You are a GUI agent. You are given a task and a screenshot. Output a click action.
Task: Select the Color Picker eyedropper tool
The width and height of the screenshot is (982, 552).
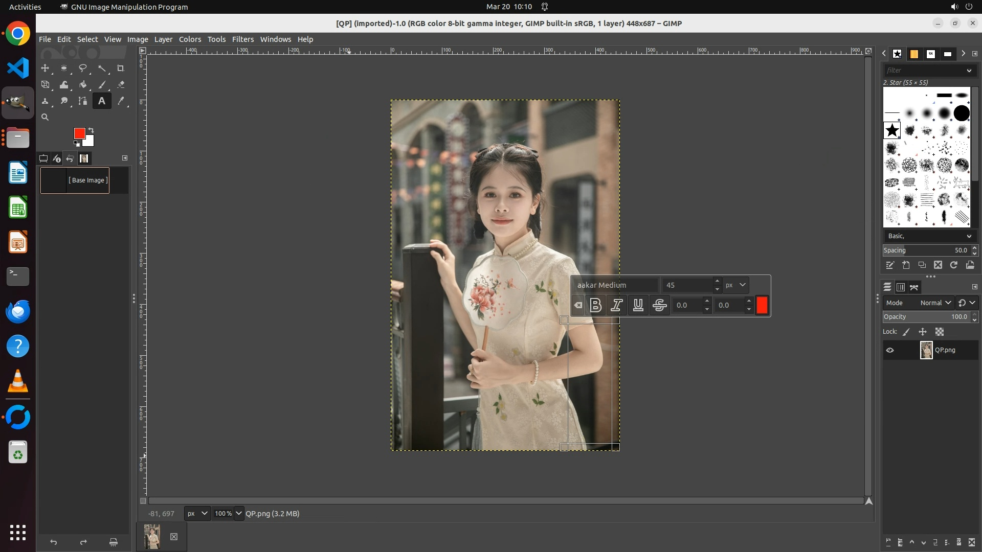121,101
